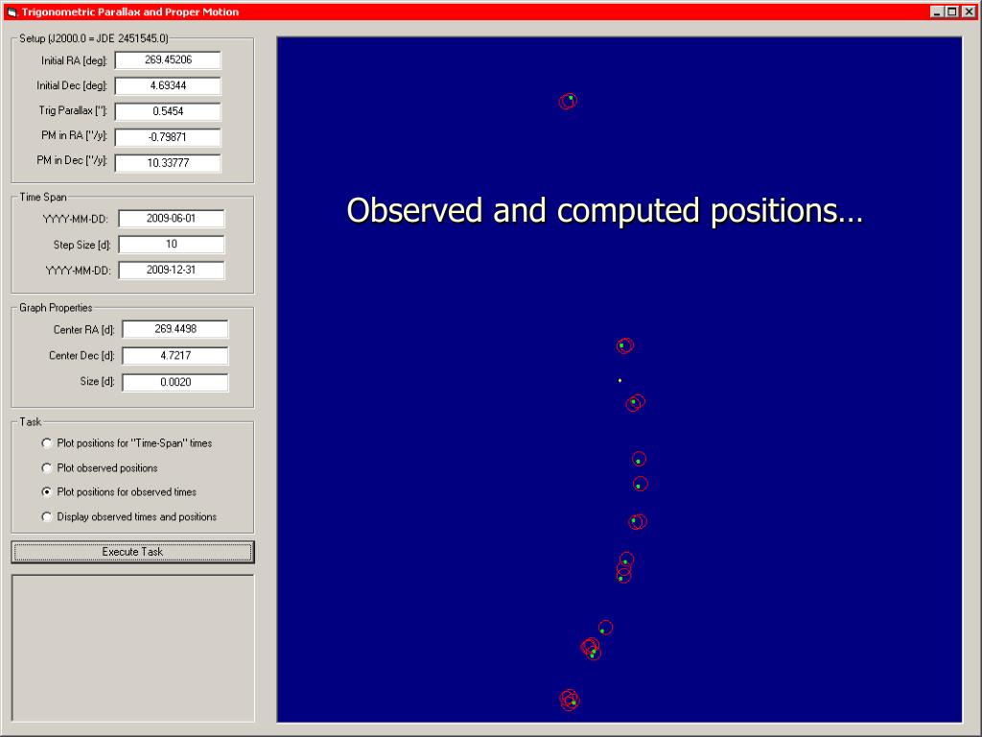Click the PM in Dec input field
Image resolution: width=982 pixels, height=737 pixels.
pos(168,163)
